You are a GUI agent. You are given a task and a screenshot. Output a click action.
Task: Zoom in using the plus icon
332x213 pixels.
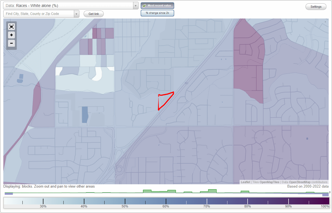tap(11, 35)
